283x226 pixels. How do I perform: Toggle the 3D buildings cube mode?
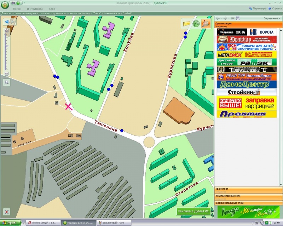[x=205, y=24]
